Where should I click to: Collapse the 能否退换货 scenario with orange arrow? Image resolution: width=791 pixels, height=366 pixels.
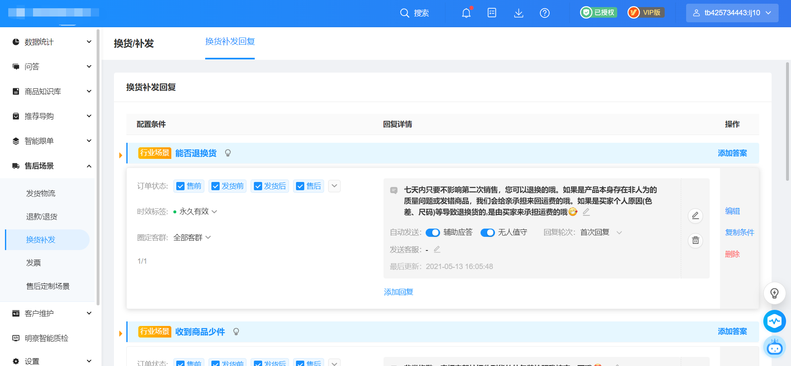click(x=121, y=155)
